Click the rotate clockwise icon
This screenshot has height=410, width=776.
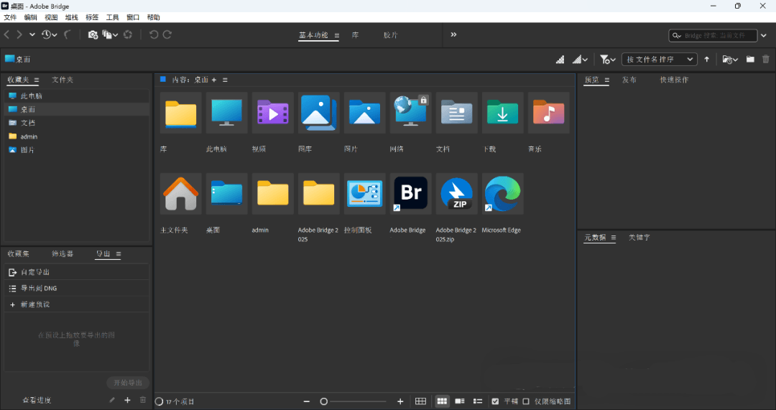point(167,34)
